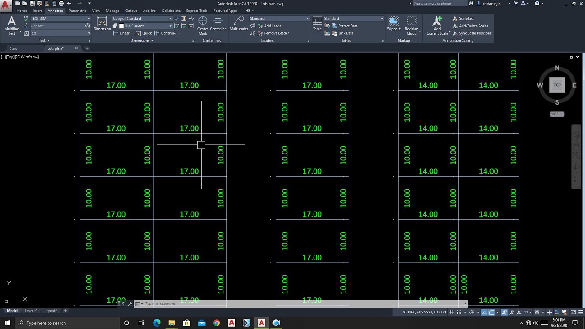Image resolution: width=585 pixels, height=329 pixels.
Task: Click the Linear dimension button
Action: coord(121,33)
